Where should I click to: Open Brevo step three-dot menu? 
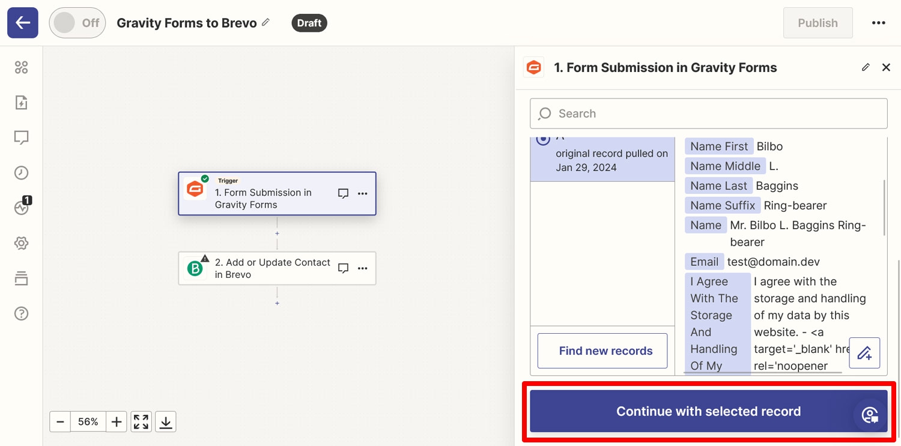[362, 268]
